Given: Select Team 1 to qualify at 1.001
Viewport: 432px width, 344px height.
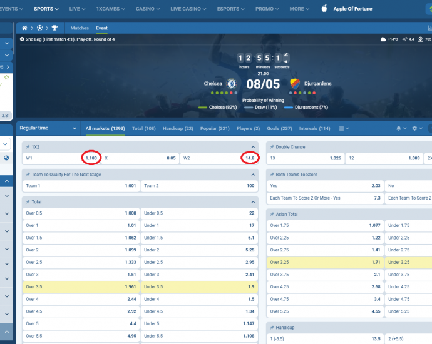Looking at the screenshot, I should [x=81, y=186].
